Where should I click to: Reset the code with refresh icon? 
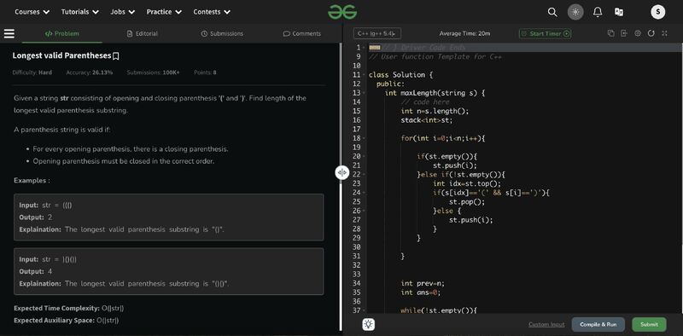pyautogui.click(x=651, y=33)
